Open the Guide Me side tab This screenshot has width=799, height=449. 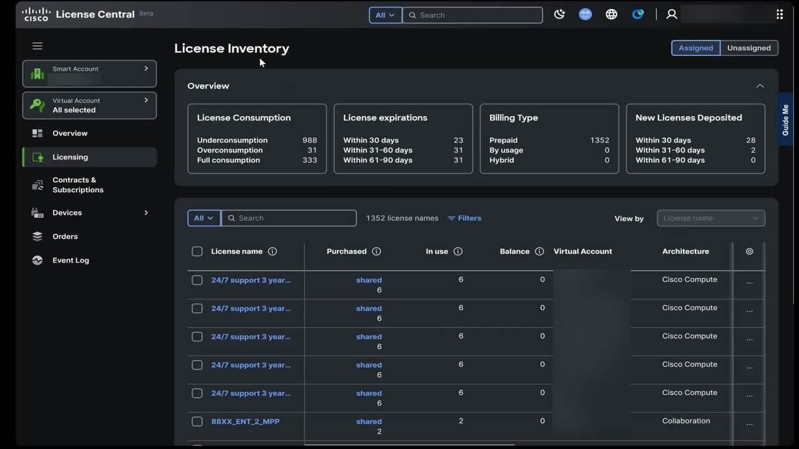pyautogui.click(x=785, y=120)
